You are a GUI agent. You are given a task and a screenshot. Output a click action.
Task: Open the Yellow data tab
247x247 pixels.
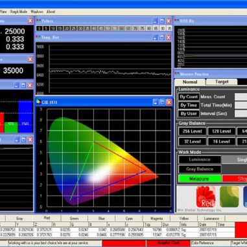click(x=184, y=219)
